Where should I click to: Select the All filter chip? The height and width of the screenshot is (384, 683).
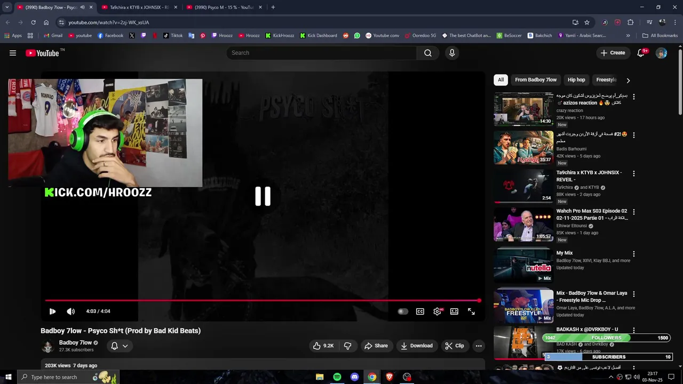[x=501, y=79]
